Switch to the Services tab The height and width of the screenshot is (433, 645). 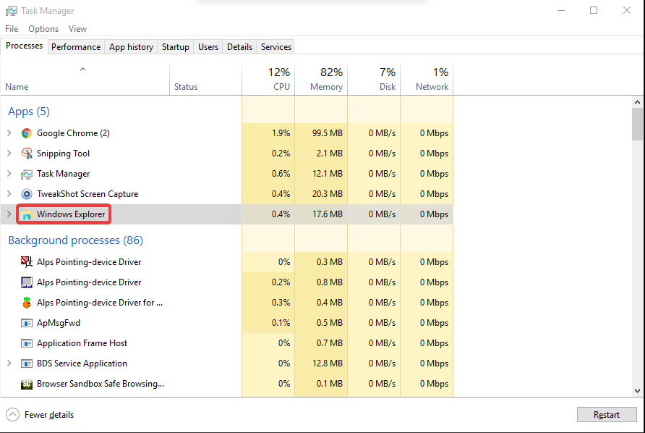click(275, 46)
